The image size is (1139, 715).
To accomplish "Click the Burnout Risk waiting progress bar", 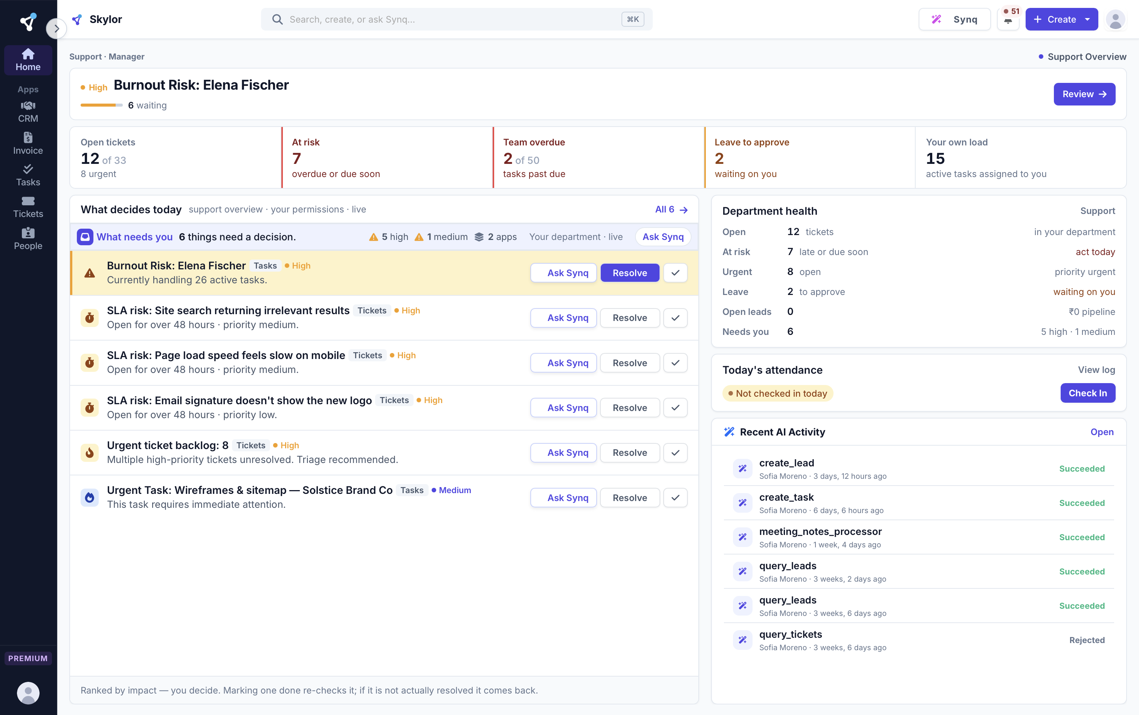I will click(x=101, y=105).
